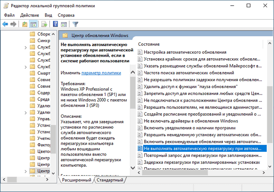Open the Файл menu
Image resolution: width=274 pixels, height=192 pixels.
pyautogui.click(x=9, y=15)
